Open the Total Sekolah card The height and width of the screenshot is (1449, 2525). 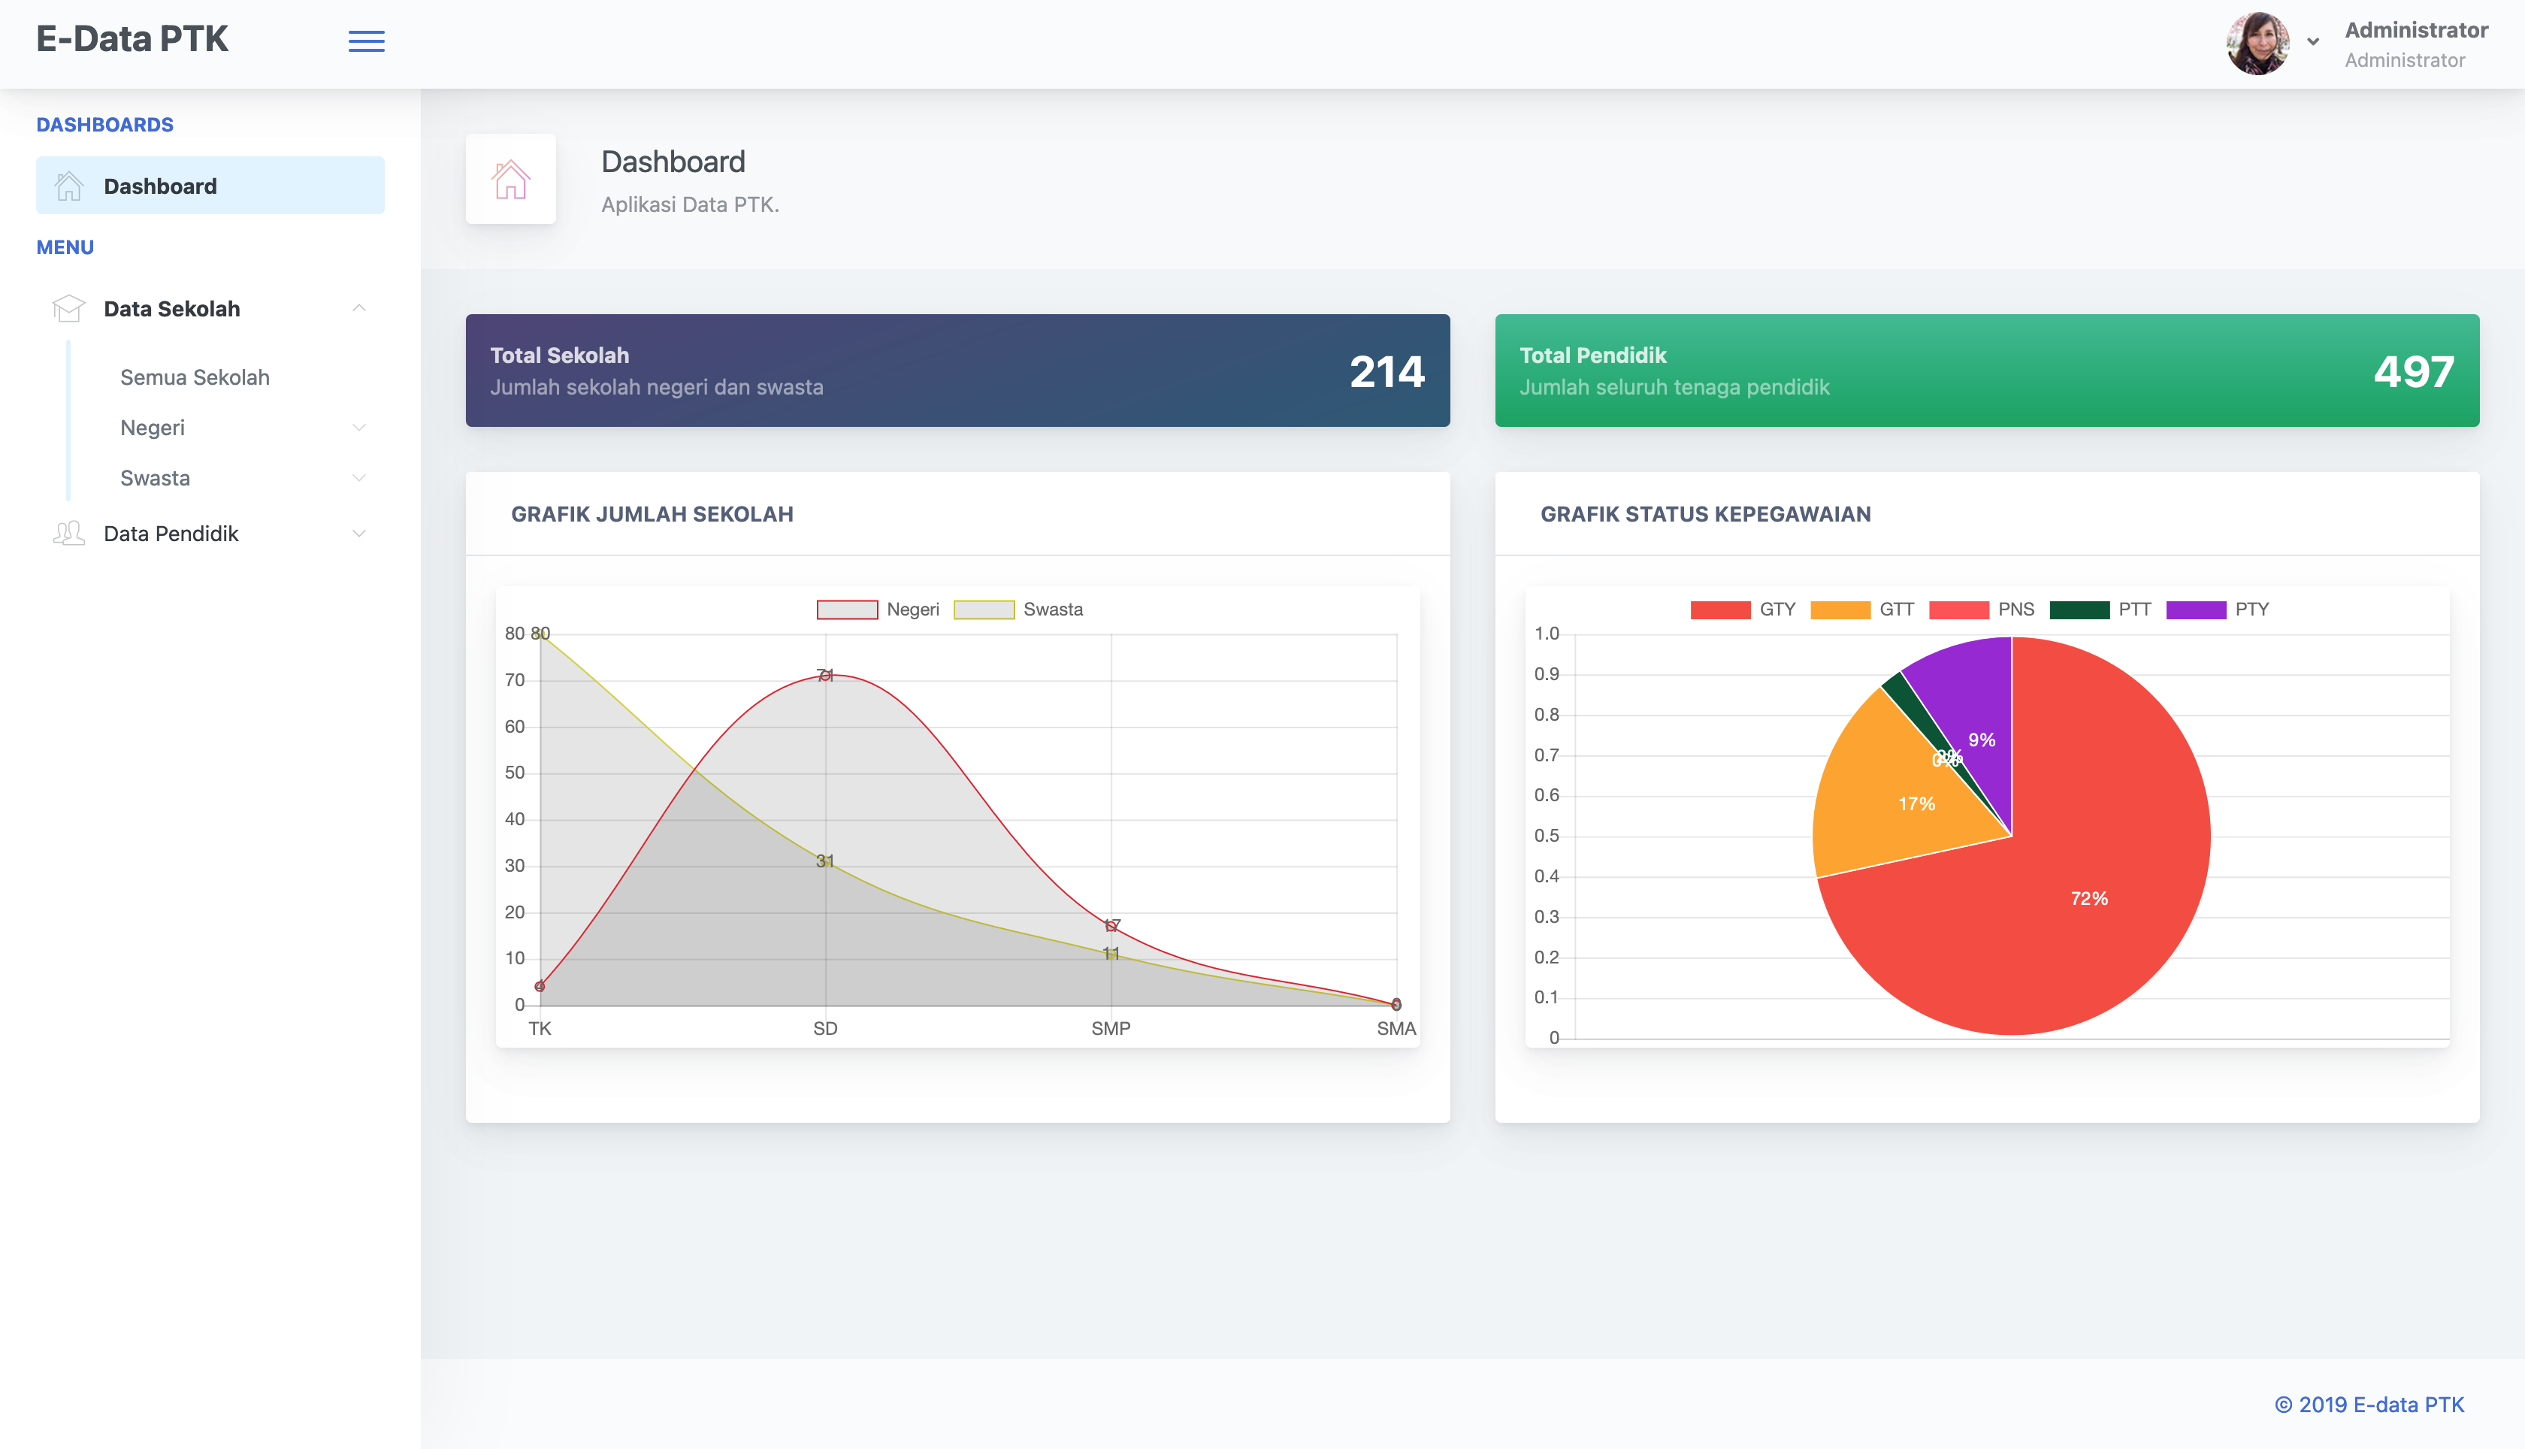point(957,371)
